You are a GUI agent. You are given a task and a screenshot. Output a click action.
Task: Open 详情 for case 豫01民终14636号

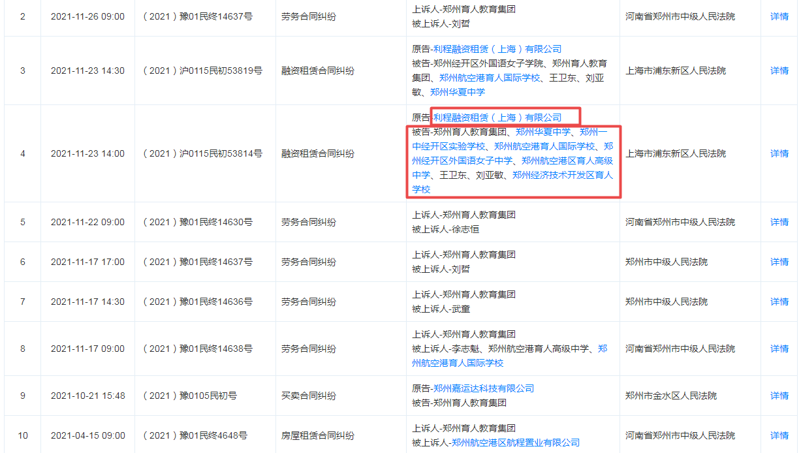(x=779, y=302)
